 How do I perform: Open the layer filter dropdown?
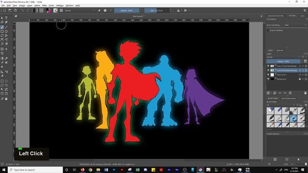pyautogui.click(x=304, y=57)
